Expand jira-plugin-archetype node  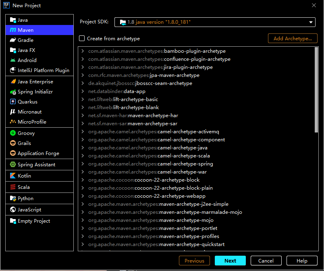click(x=83, y=67)
